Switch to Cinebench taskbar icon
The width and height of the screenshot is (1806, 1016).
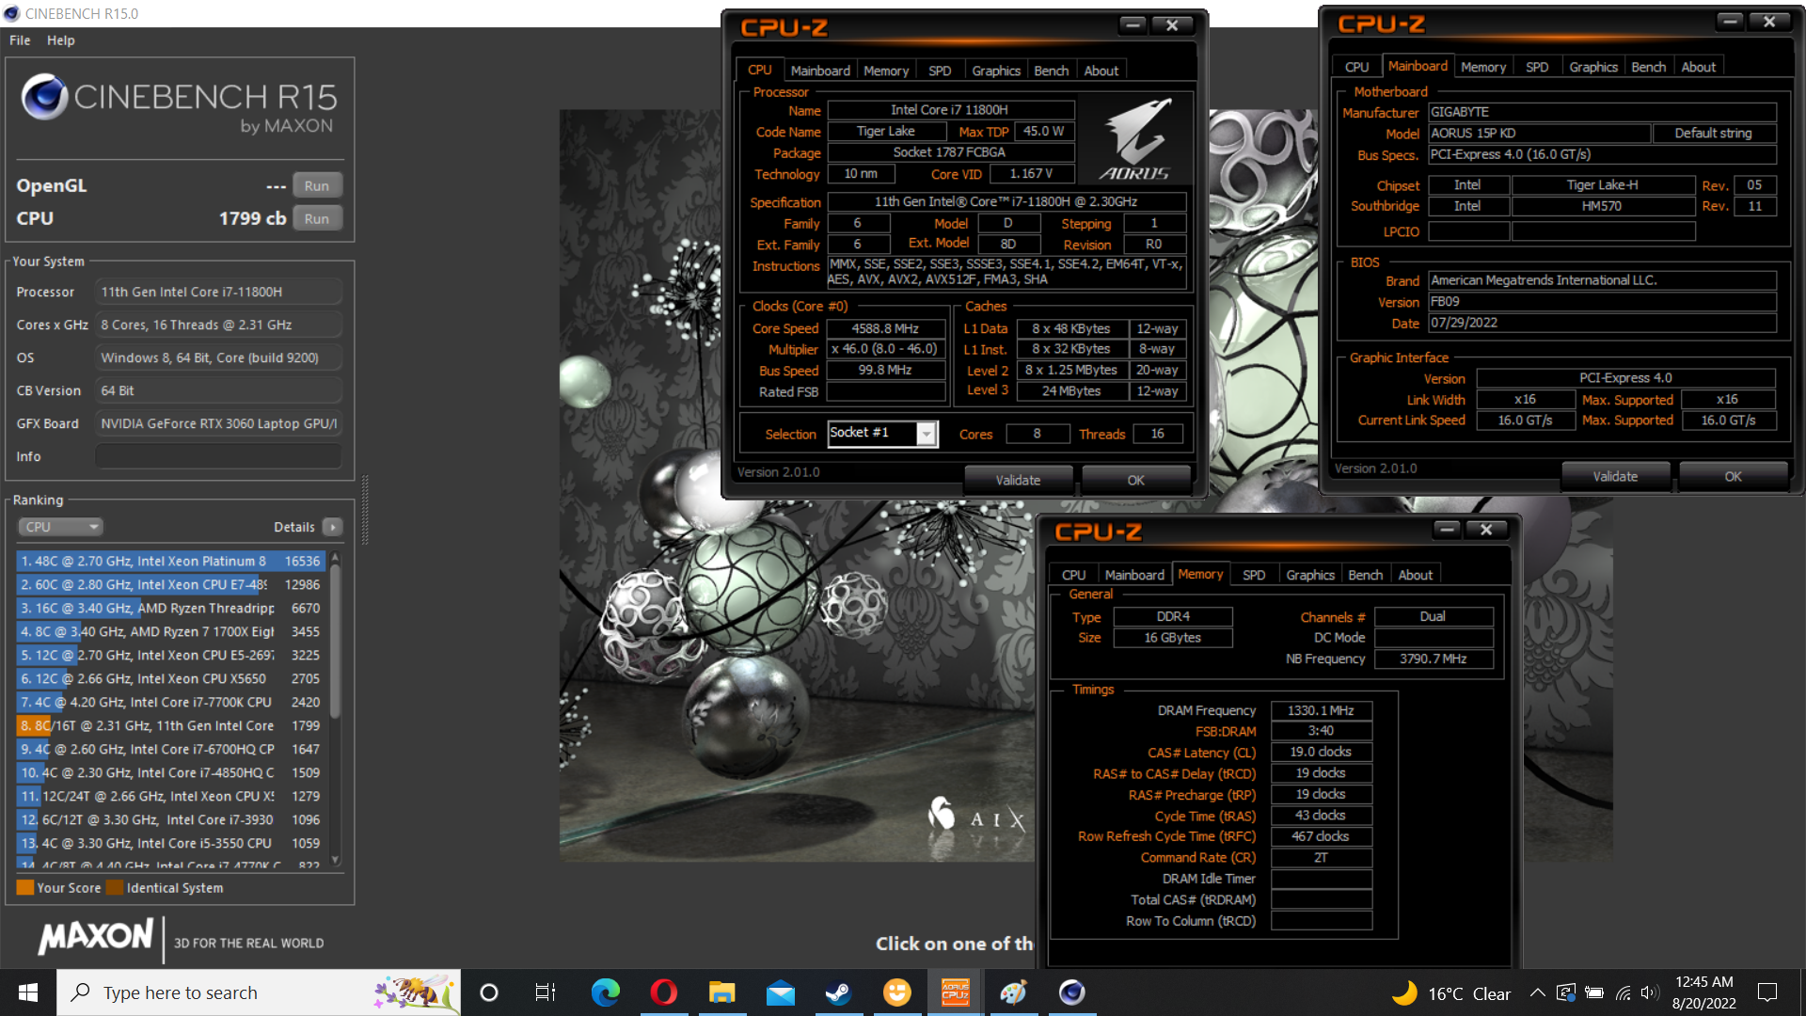point(1071,992)
